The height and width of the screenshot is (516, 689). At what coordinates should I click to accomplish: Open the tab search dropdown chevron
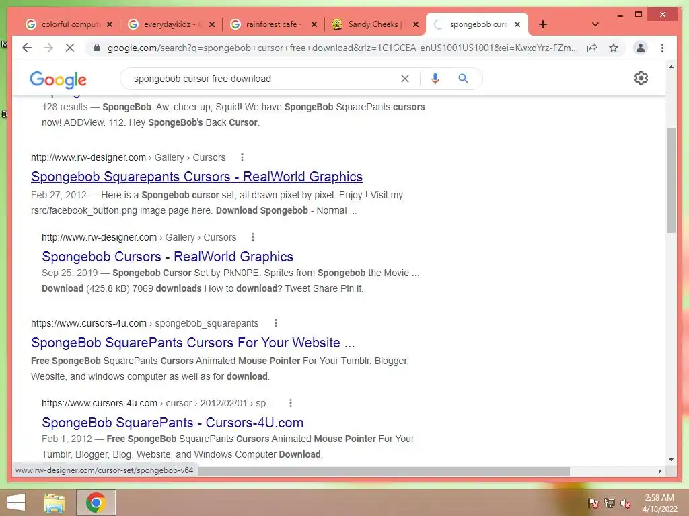point(595,24)
